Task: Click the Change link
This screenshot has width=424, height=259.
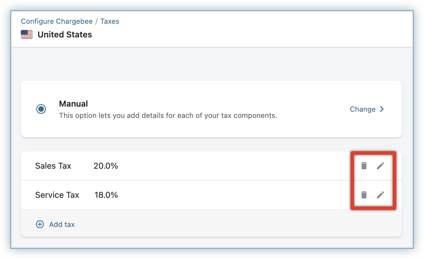Action: (x=363, y=109)
